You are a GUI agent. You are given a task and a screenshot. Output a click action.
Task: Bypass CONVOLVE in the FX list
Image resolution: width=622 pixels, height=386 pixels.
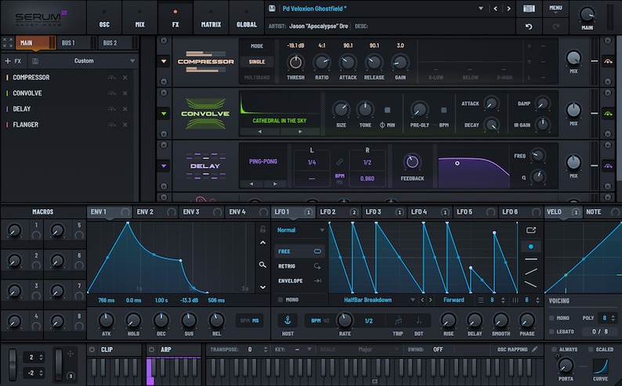pos(112,93)
